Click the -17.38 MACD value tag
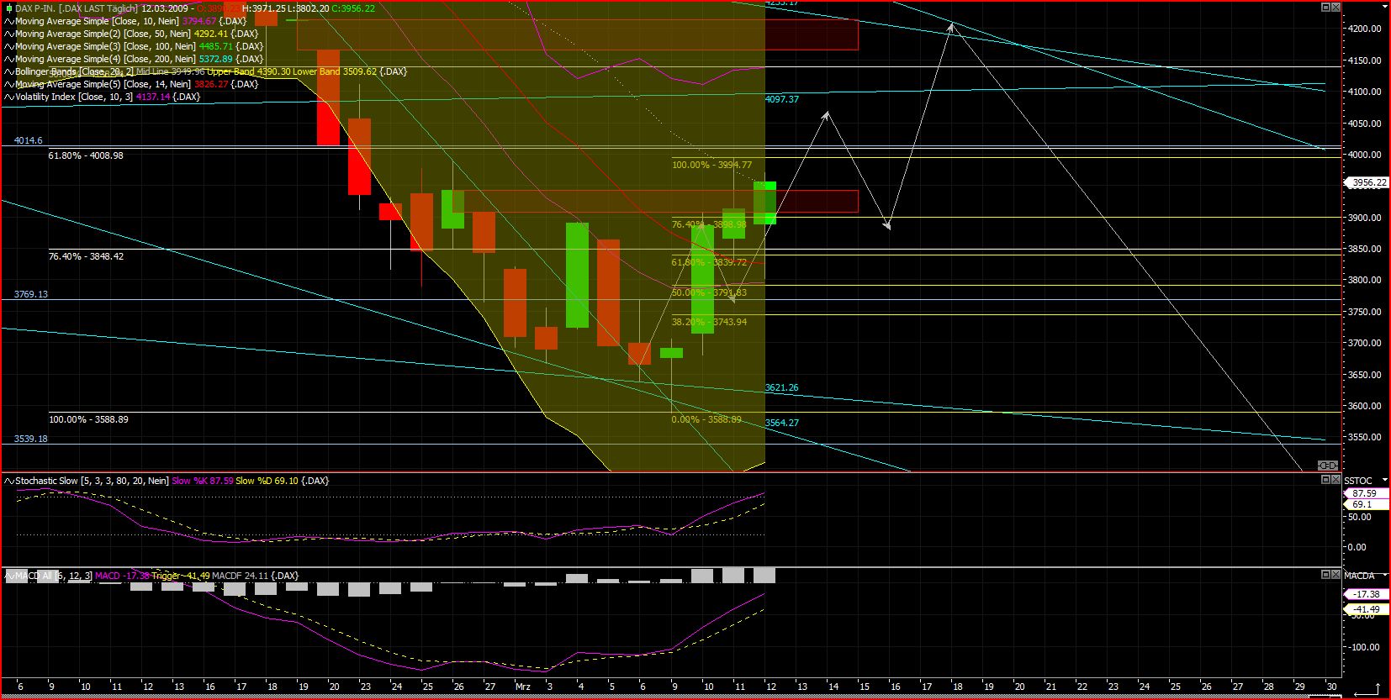The image size is (1391, 700). (1366, 593)
